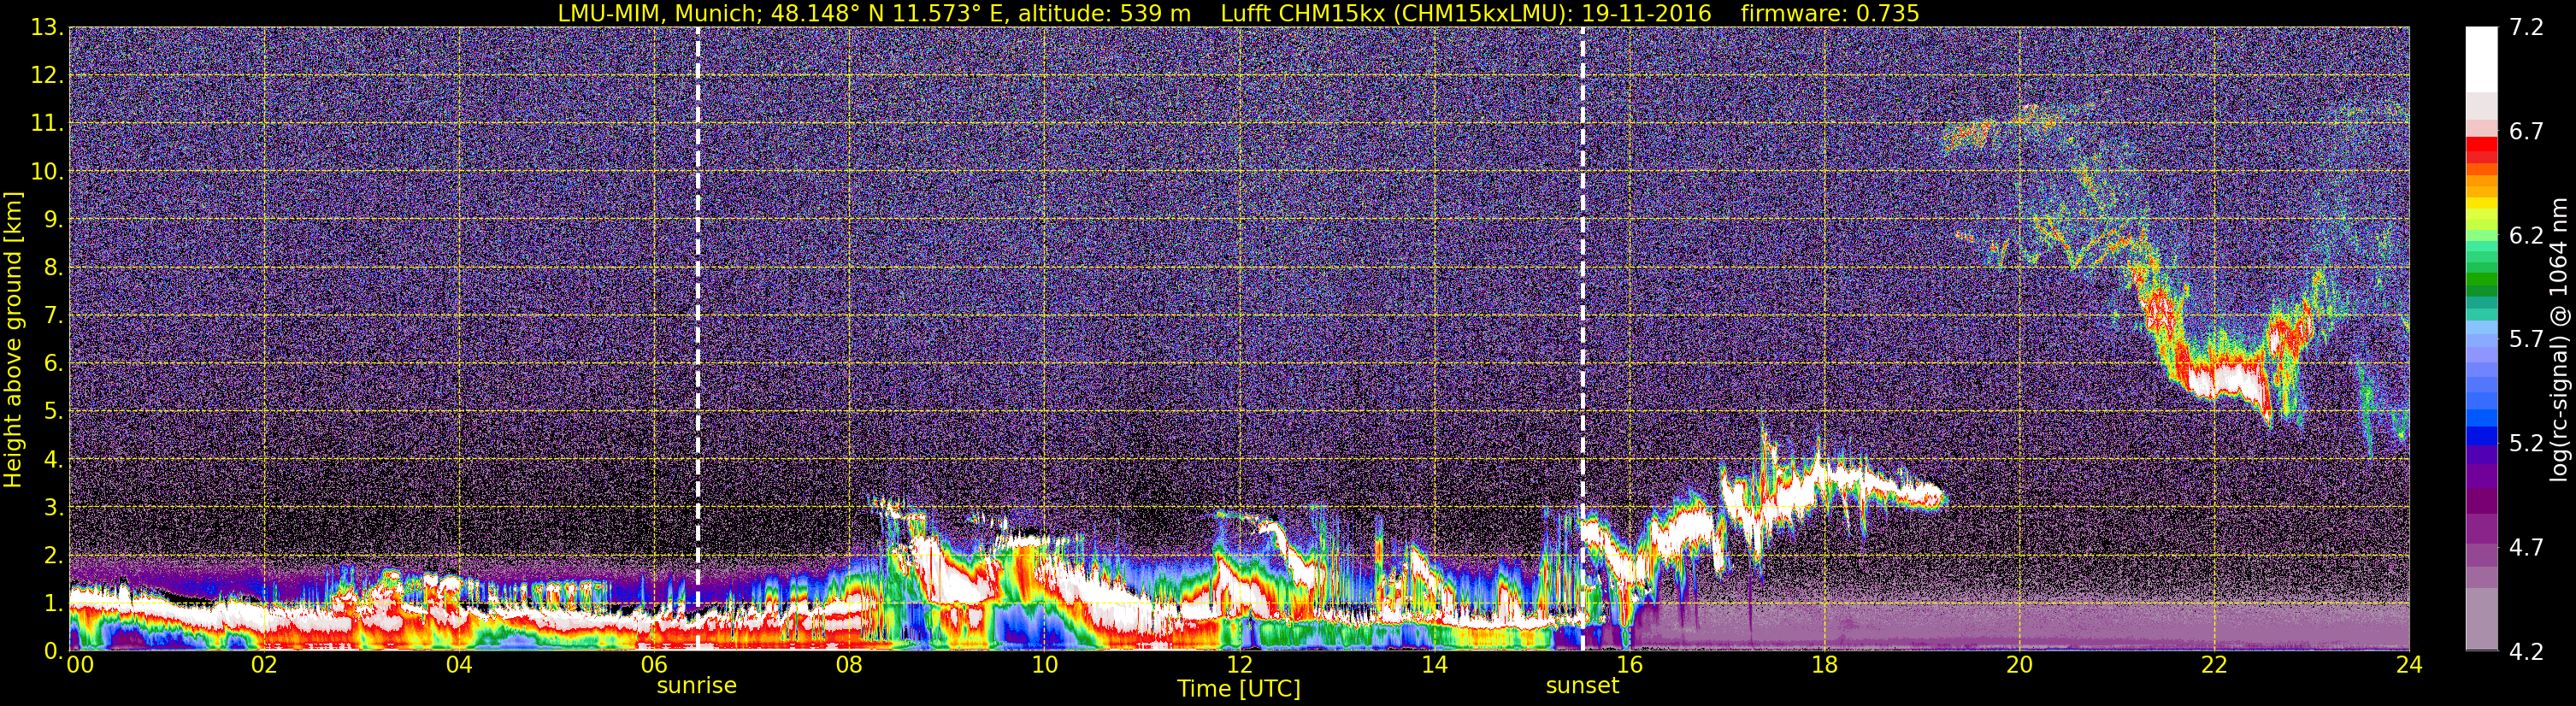
Task: Click the date '19-11-2016' in the title
Action: coord(1646,13)
